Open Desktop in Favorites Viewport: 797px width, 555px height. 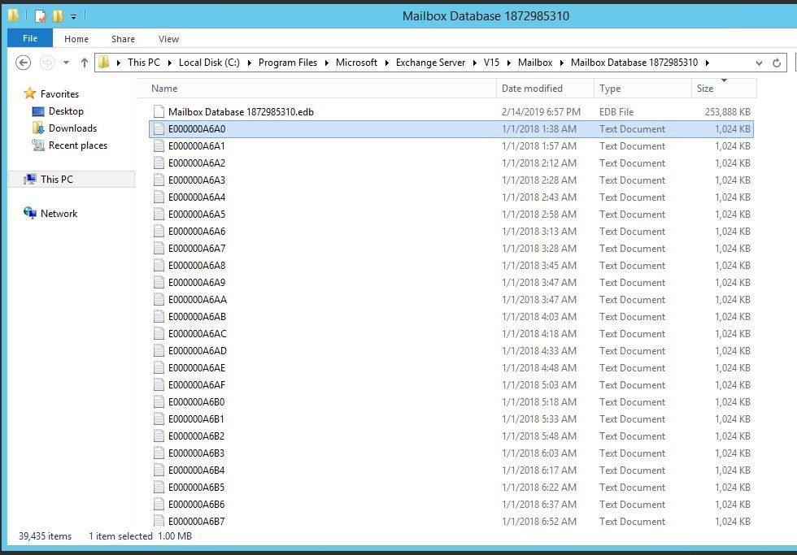click(x=66, y=111)
